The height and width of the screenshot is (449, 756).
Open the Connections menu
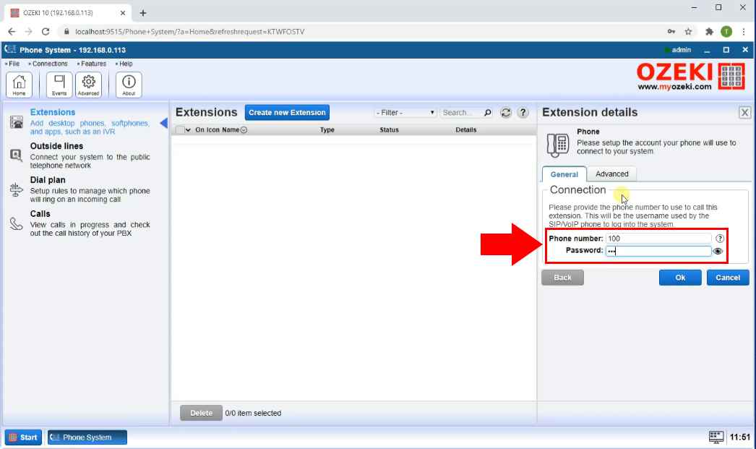[50, 64]
